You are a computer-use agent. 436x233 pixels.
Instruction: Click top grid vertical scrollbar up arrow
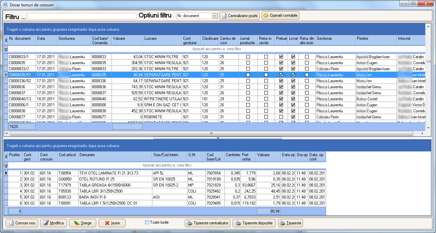428,26
